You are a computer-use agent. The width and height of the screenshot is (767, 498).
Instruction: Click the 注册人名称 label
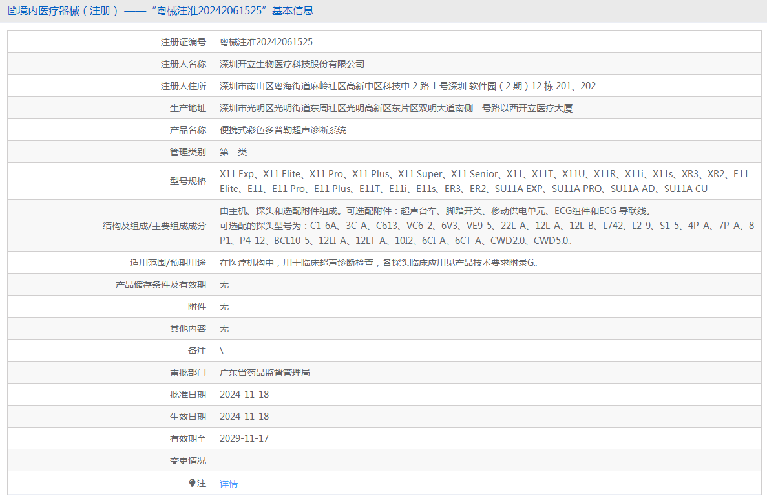point(184,64)
